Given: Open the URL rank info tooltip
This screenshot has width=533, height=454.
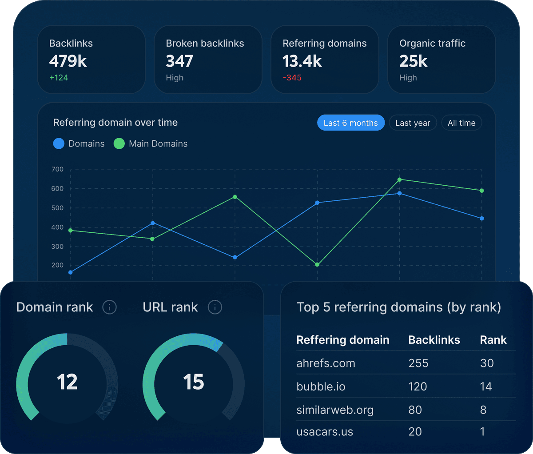Looking at the screenshot, I should pos(215,307).
